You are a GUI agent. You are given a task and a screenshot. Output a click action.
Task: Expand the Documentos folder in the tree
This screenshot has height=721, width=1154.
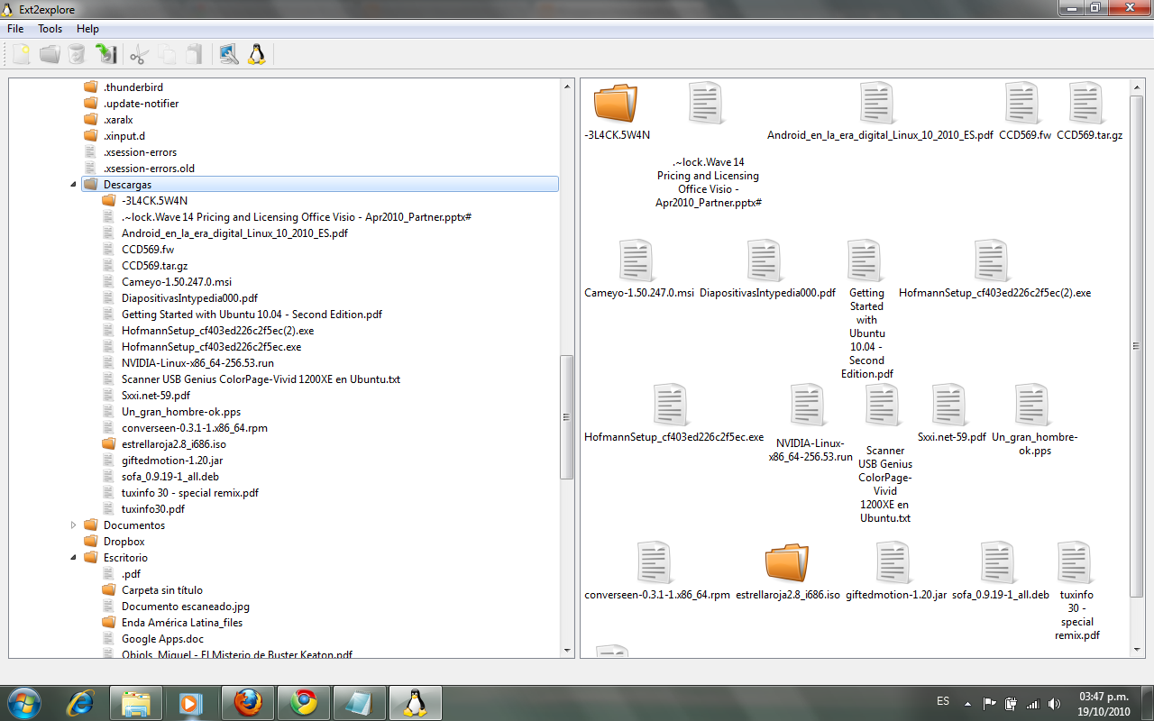click(75, 525)
